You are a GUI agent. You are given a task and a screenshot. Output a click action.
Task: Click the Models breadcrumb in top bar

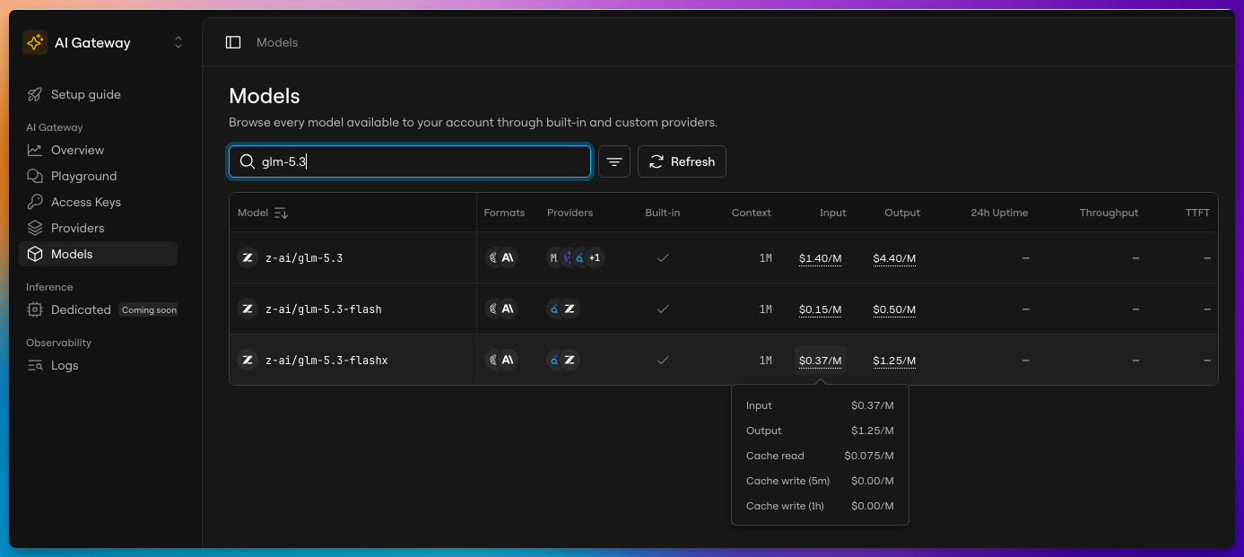click(x=277, y=42)
